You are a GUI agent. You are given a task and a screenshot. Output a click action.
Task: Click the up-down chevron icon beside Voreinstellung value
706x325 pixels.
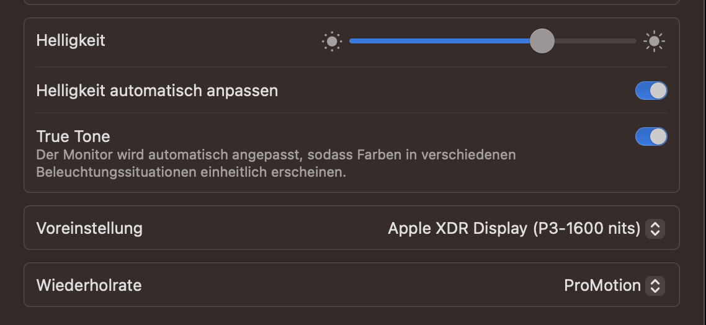pyautogui.click(x=655, y=229)
